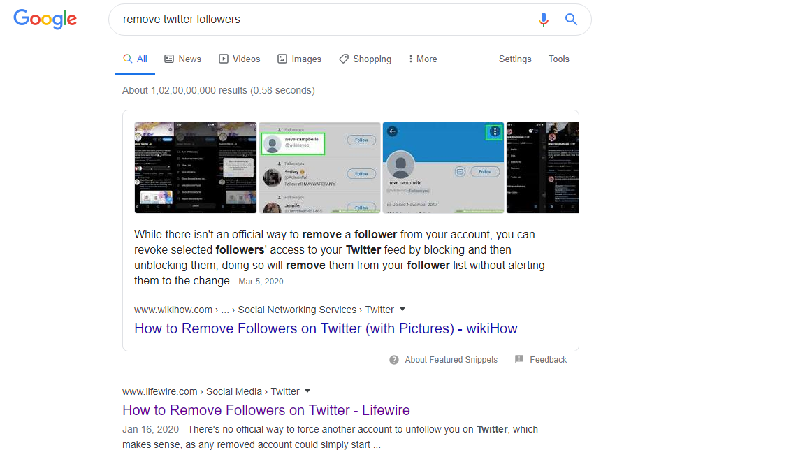
Task: Click the Feedback flag icon
Action: (519, 359)
